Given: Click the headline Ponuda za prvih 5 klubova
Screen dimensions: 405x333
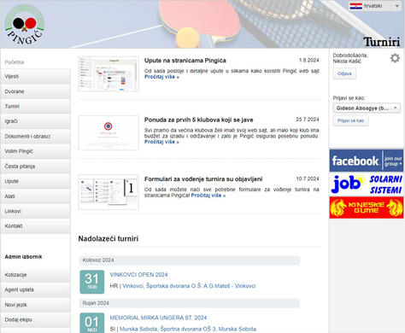Looking at the screenshot, I should click(198, 120).
